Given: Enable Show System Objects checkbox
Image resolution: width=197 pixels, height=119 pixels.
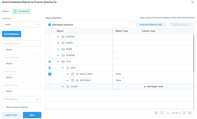Looking at the screenshot, I should (4, 107).
